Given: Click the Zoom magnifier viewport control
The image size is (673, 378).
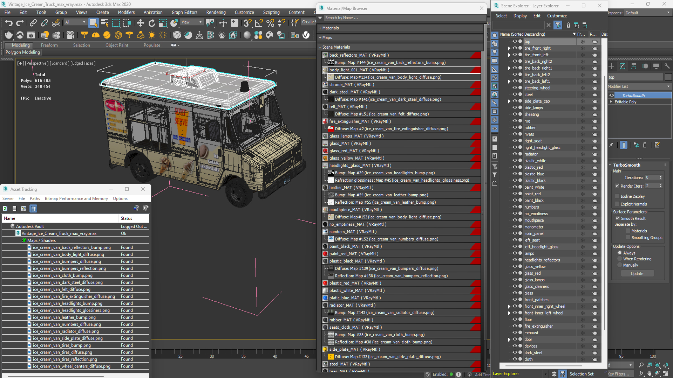Looking at the screenshot, I should [x=641, y=365].
